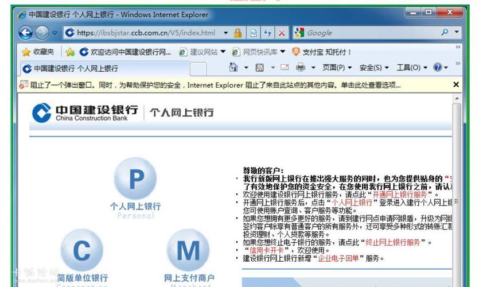Expand the address bar URL dropdown arrow
The image size is (479, 287).
225,33
